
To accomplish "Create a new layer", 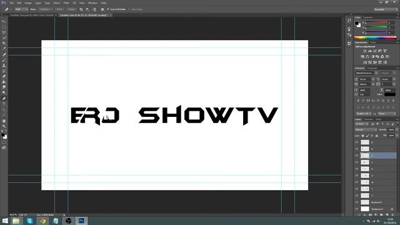I will tap(387, 215).
